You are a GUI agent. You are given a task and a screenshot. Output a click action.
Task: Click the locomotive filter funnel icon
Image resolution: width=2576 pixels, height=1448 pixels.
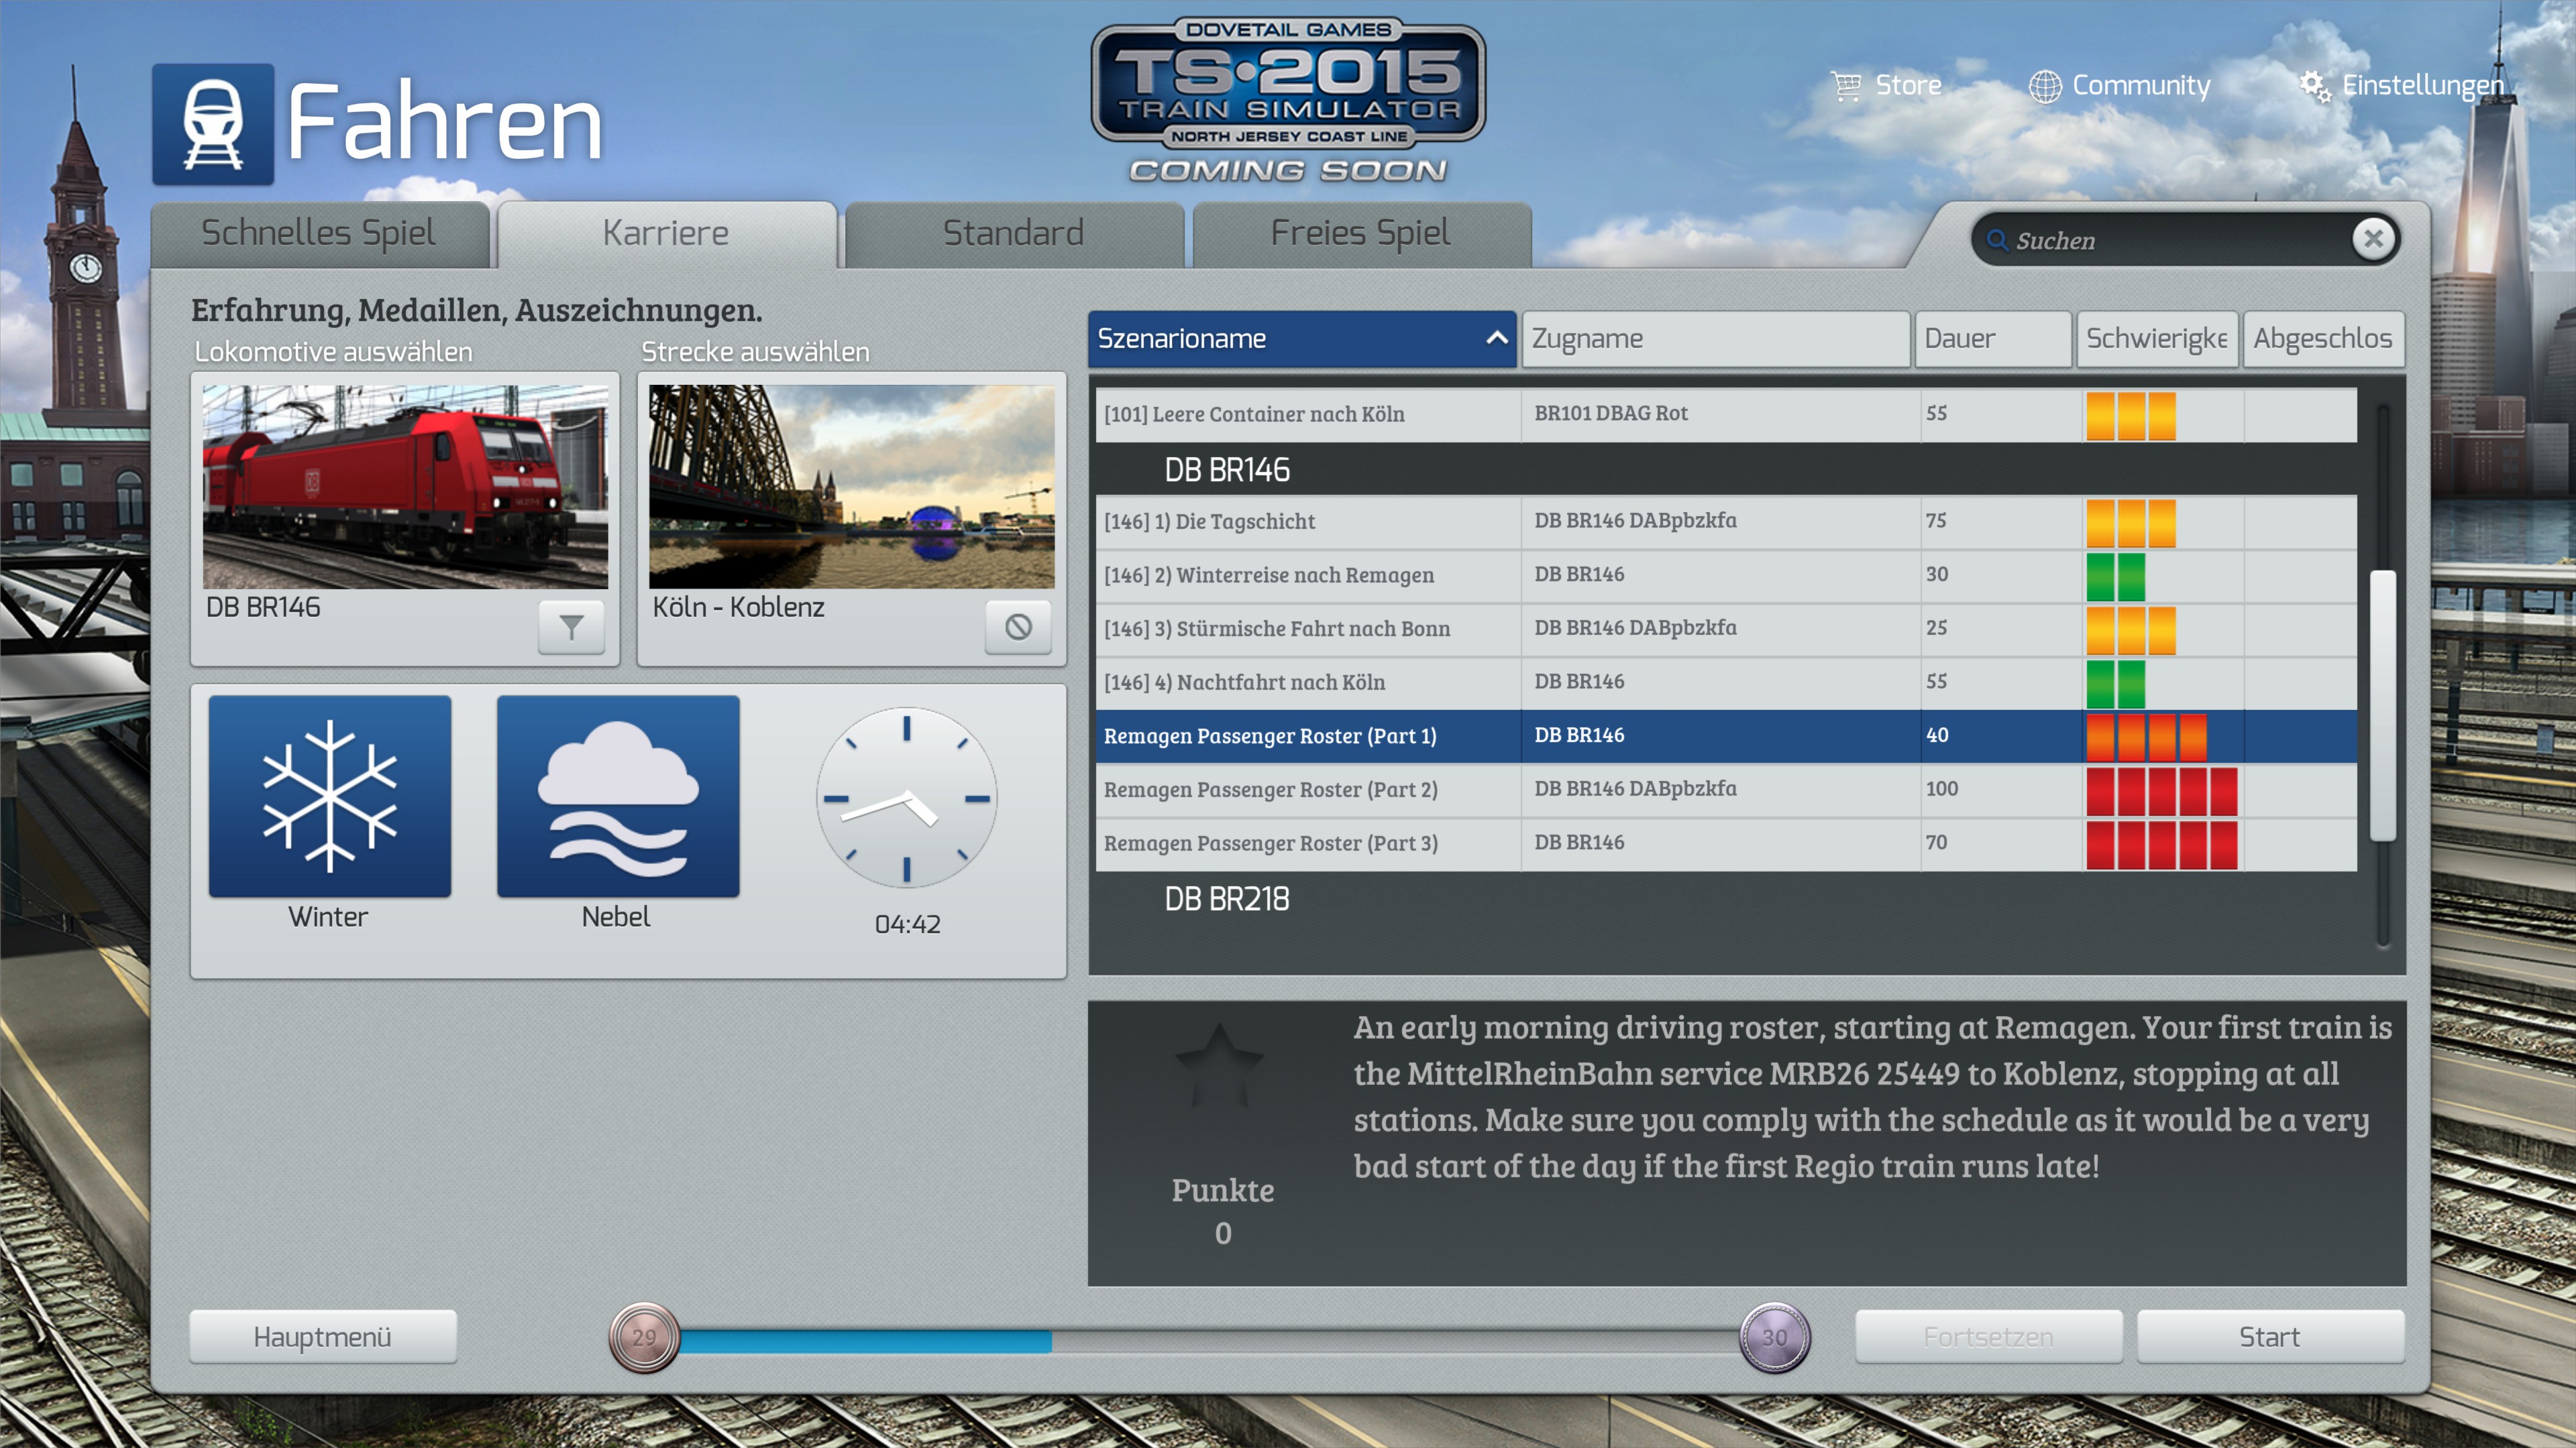point(571,627)
